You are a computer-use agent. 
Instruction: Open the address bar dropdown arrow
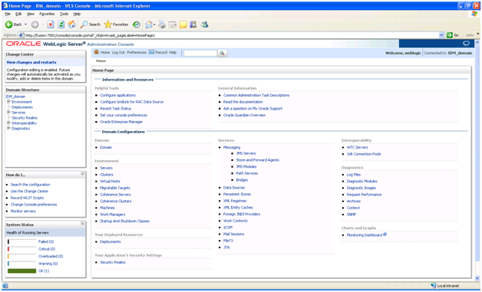[442, 35]
